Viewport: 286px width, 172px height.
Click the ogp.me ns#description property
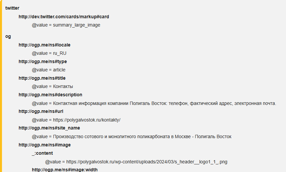tap(50, 95)
